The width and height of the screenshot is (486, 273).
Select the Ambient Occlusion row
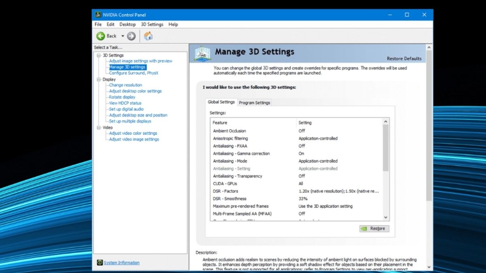point(296,131)
